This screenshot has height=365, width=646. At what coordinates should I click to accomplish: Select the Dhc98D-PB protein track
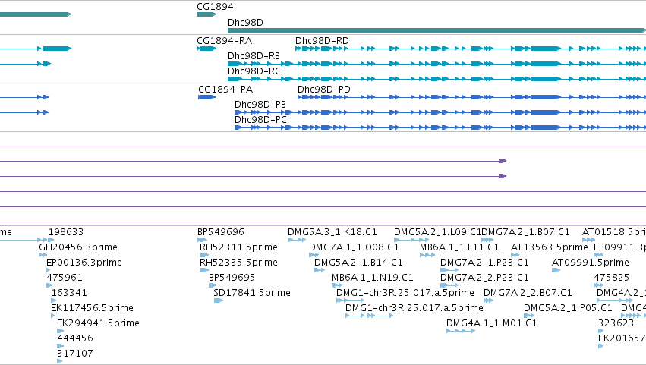(440, 112)
